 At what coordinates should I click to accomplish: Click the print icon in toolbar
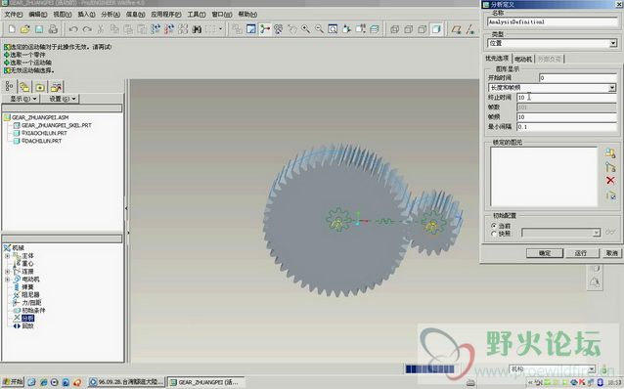(53, 29)
